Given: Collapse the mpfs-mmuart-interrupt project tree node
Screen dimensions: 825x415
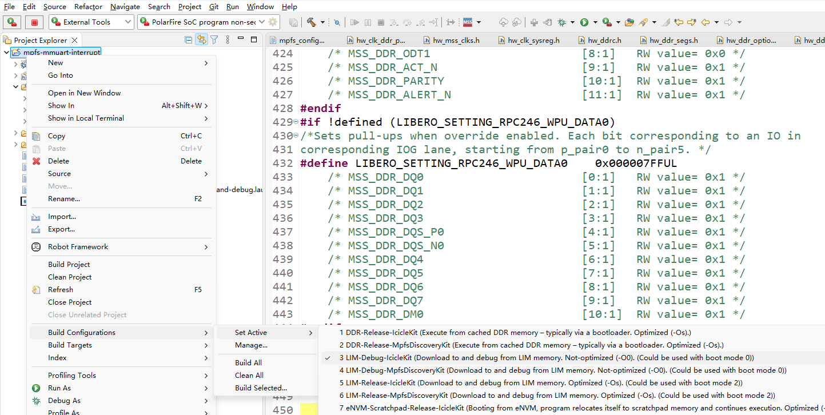Looking at the screenshot, I should [6, 53].
